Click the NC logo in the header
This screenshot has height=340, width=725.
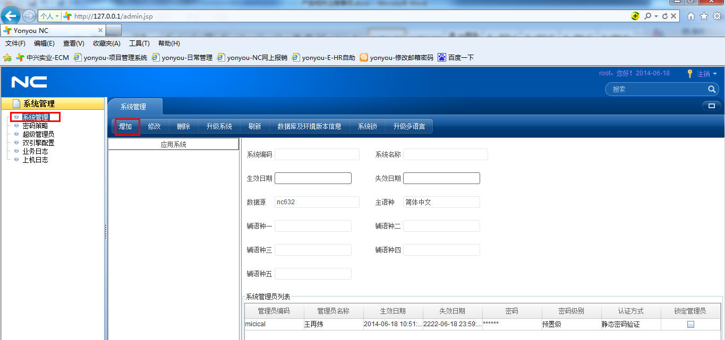coord(29,82)
